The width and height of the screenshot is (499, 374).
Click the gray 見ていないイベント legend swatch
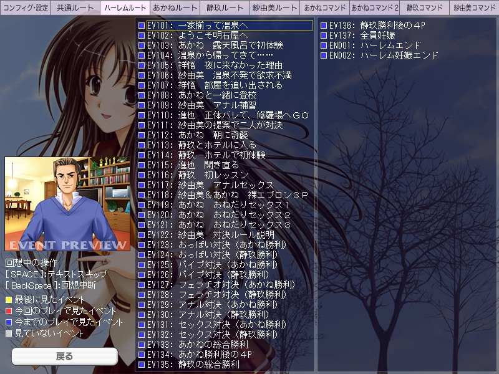9,333
